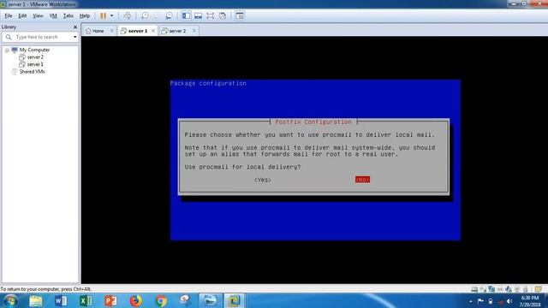Open the Edit menu
The image size is (548, 308).
(22, 15)
